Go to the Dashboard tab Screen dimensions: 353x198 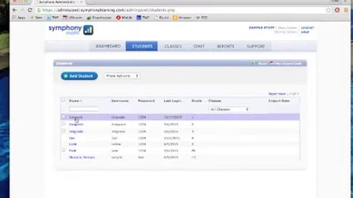108,46
